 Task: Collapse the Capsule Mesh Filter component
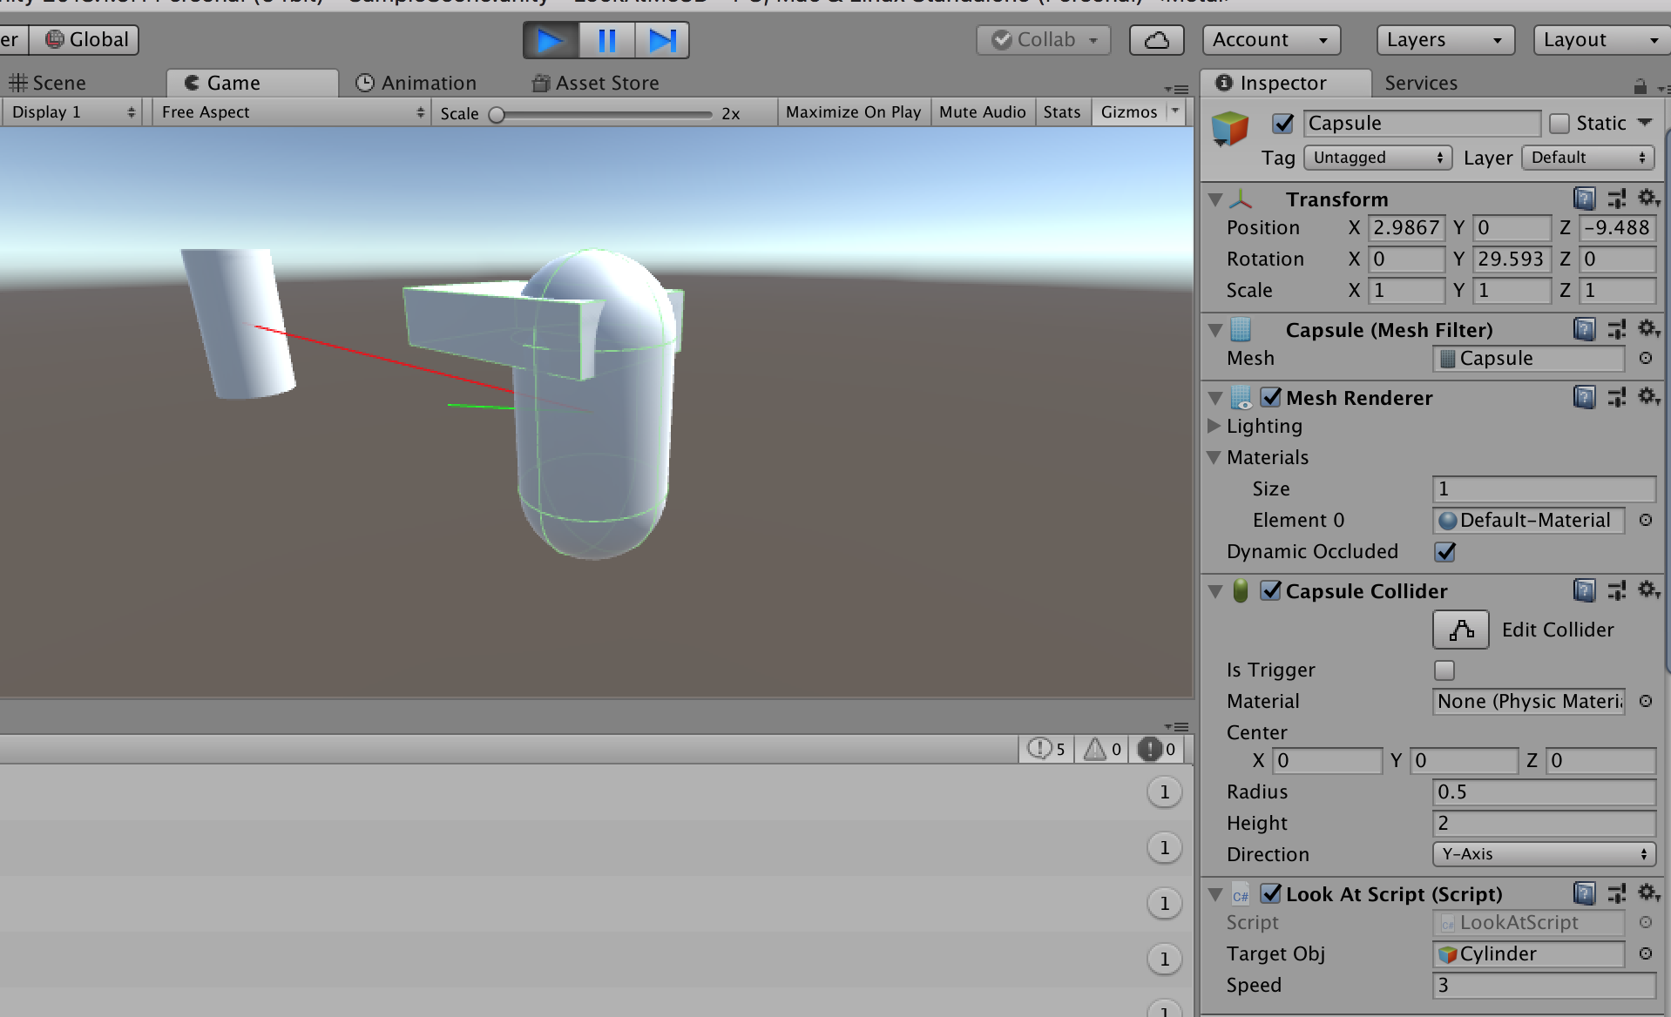[1215, 330]
